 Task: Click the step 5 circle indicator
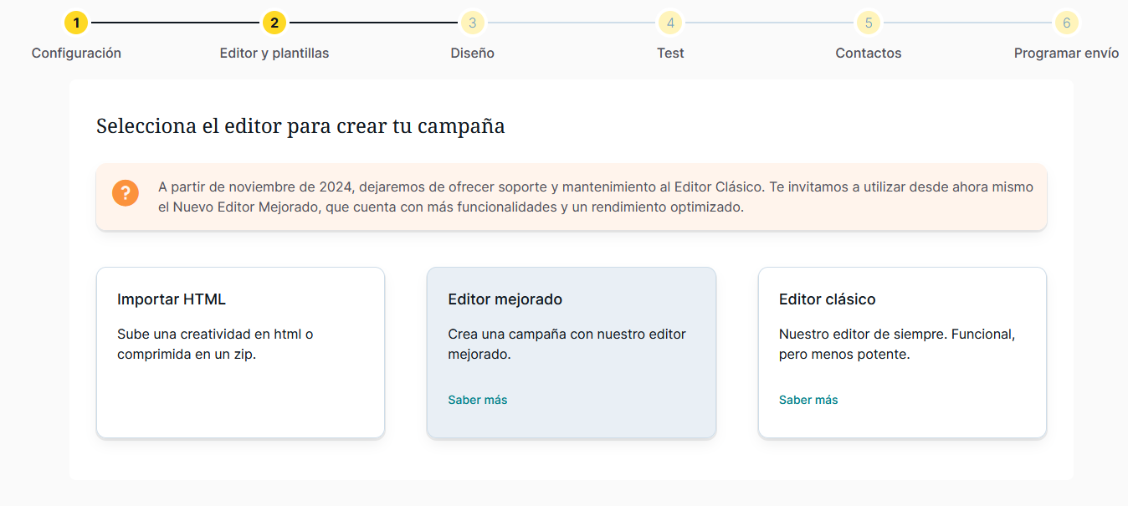click(x=869, y=23)
